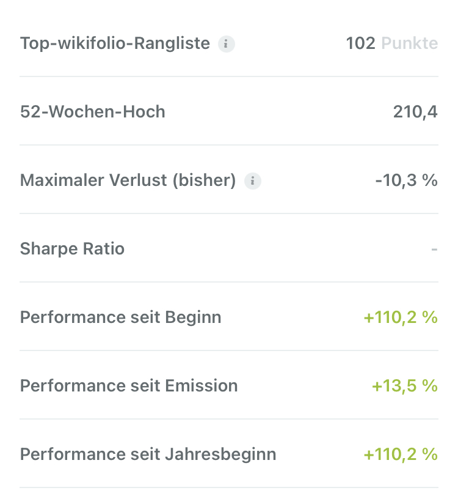The width and height of the screenshot is (458, 504).
Task: Open info icon next to Maximaler Verlust
Action: (x=252, y=181)
